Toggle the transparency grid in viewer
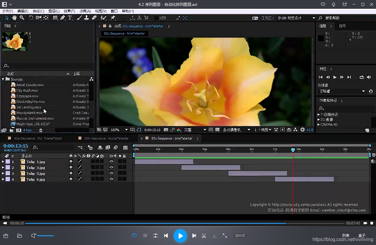The height and width of the screenshot is (245, 376). click(x=217, y=130)
